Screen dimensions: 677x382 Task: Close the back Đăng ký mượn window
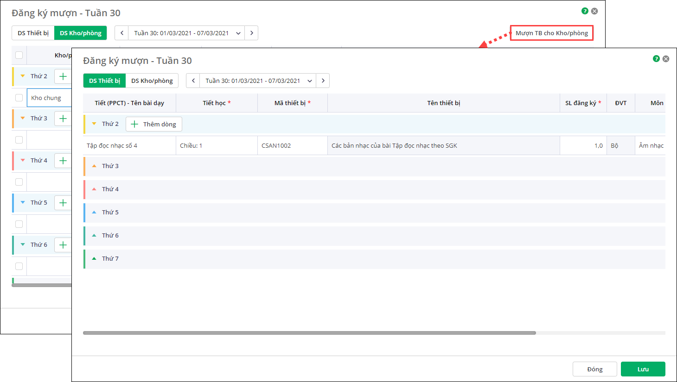tap(594, 11)
